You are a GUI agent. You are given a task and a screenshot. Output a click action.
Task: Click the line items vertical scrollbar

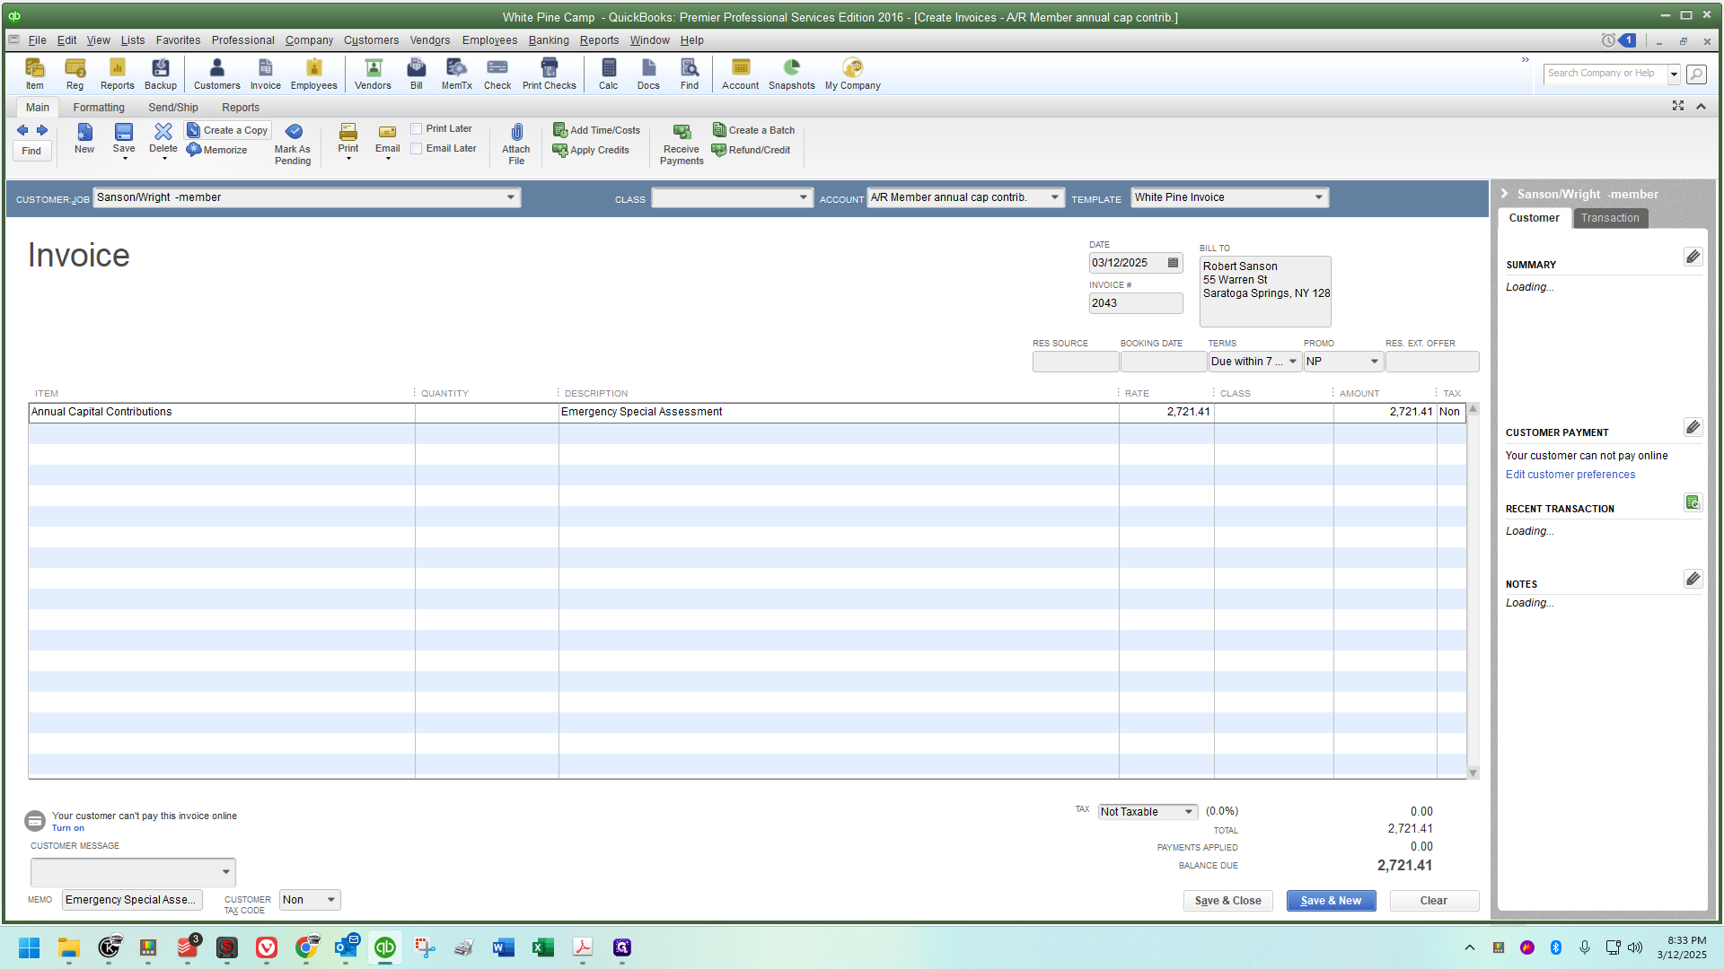click(1473, 591)
